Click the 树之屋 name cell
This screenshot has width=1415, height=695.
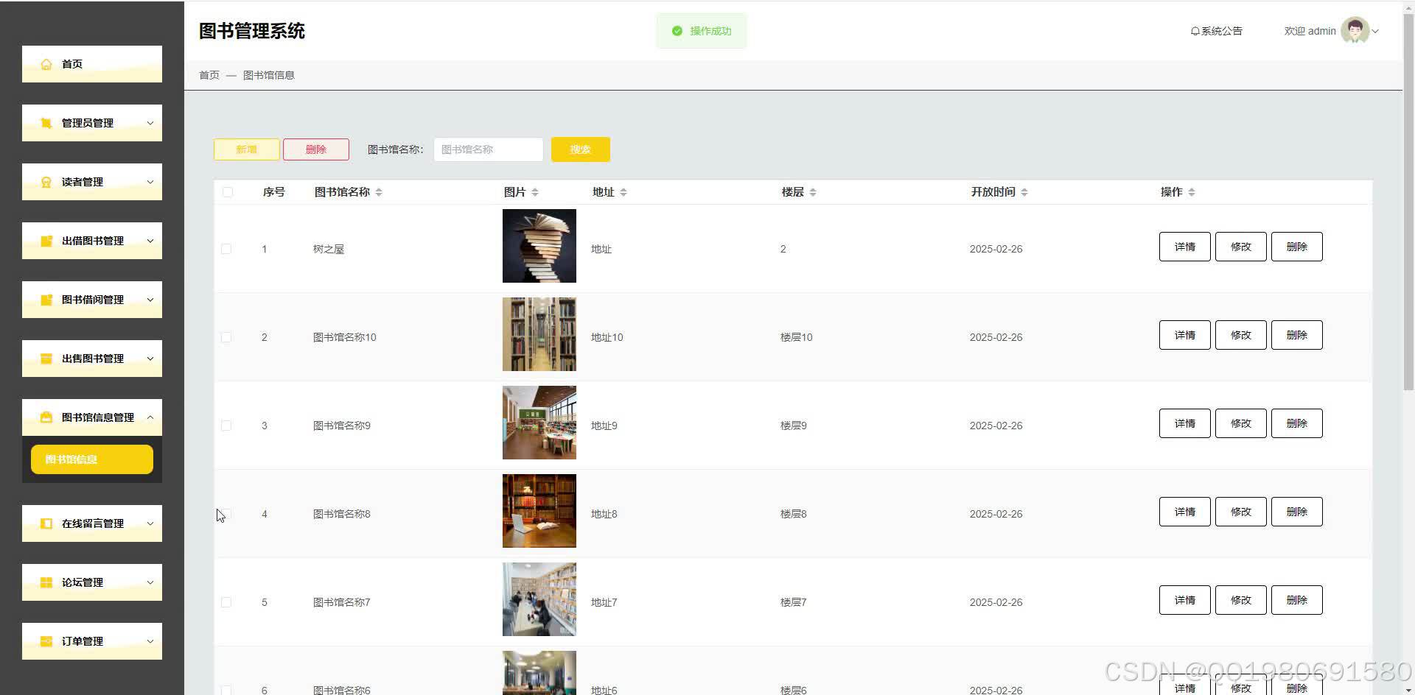click(329, 249)
